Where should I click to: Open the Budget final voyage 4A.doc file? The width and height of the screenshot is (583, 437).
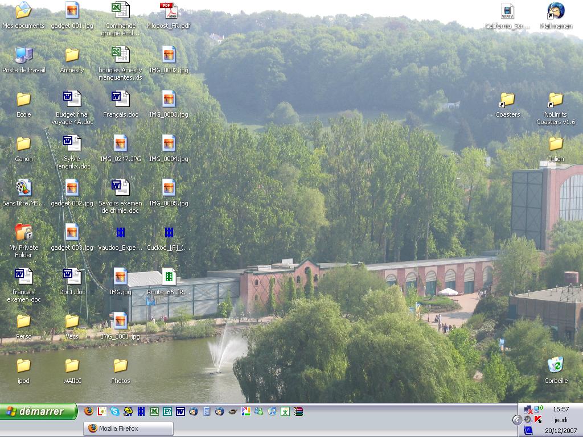pyautogui.click(x=72, y=100)
